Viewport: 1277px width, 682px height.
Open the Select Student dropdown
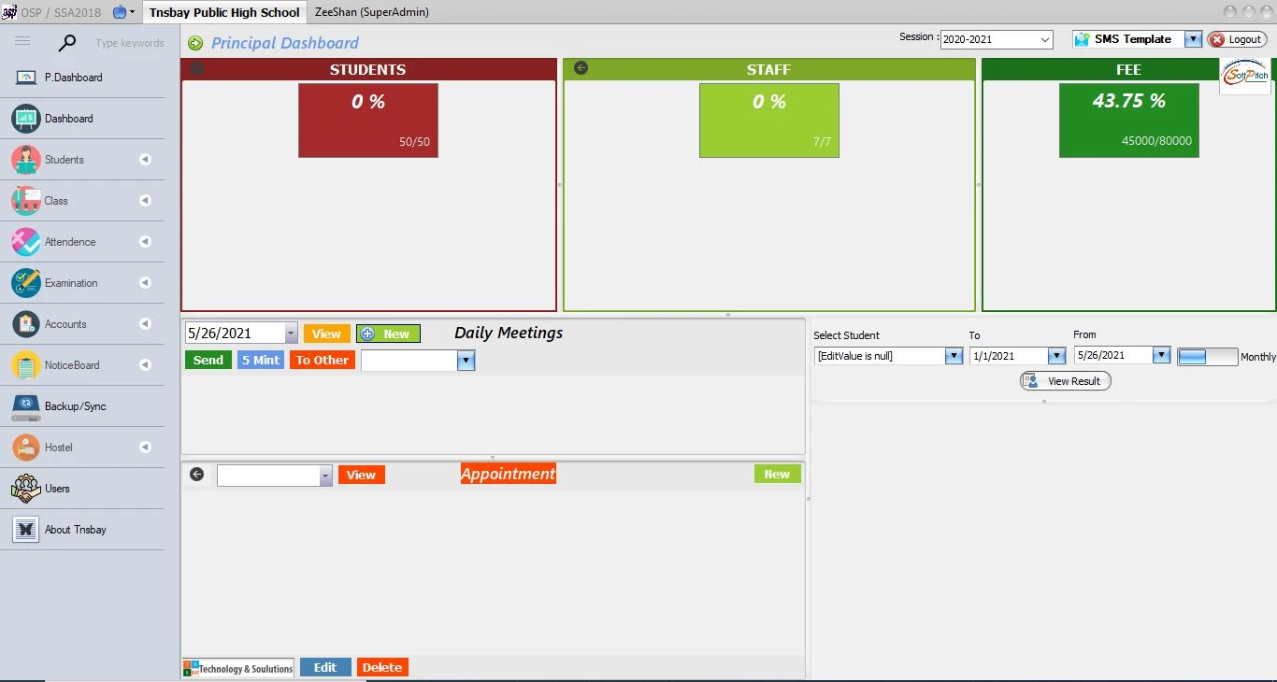pos(954,356)
